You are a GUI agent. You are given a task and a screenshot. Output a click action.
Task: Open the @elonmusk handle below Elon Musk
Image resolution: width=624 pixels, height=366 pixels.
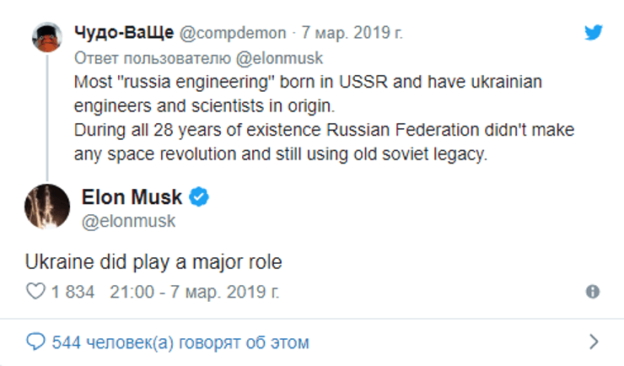(129, 221)
